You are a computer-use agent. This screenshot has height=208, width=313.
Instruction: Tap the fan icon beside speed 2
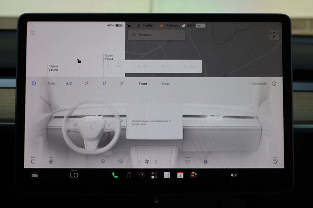pos(147,162)
